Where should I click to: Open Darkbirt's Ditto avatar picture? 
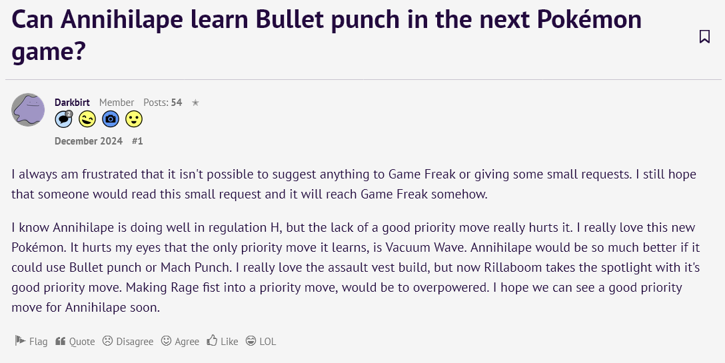(28, 110)
